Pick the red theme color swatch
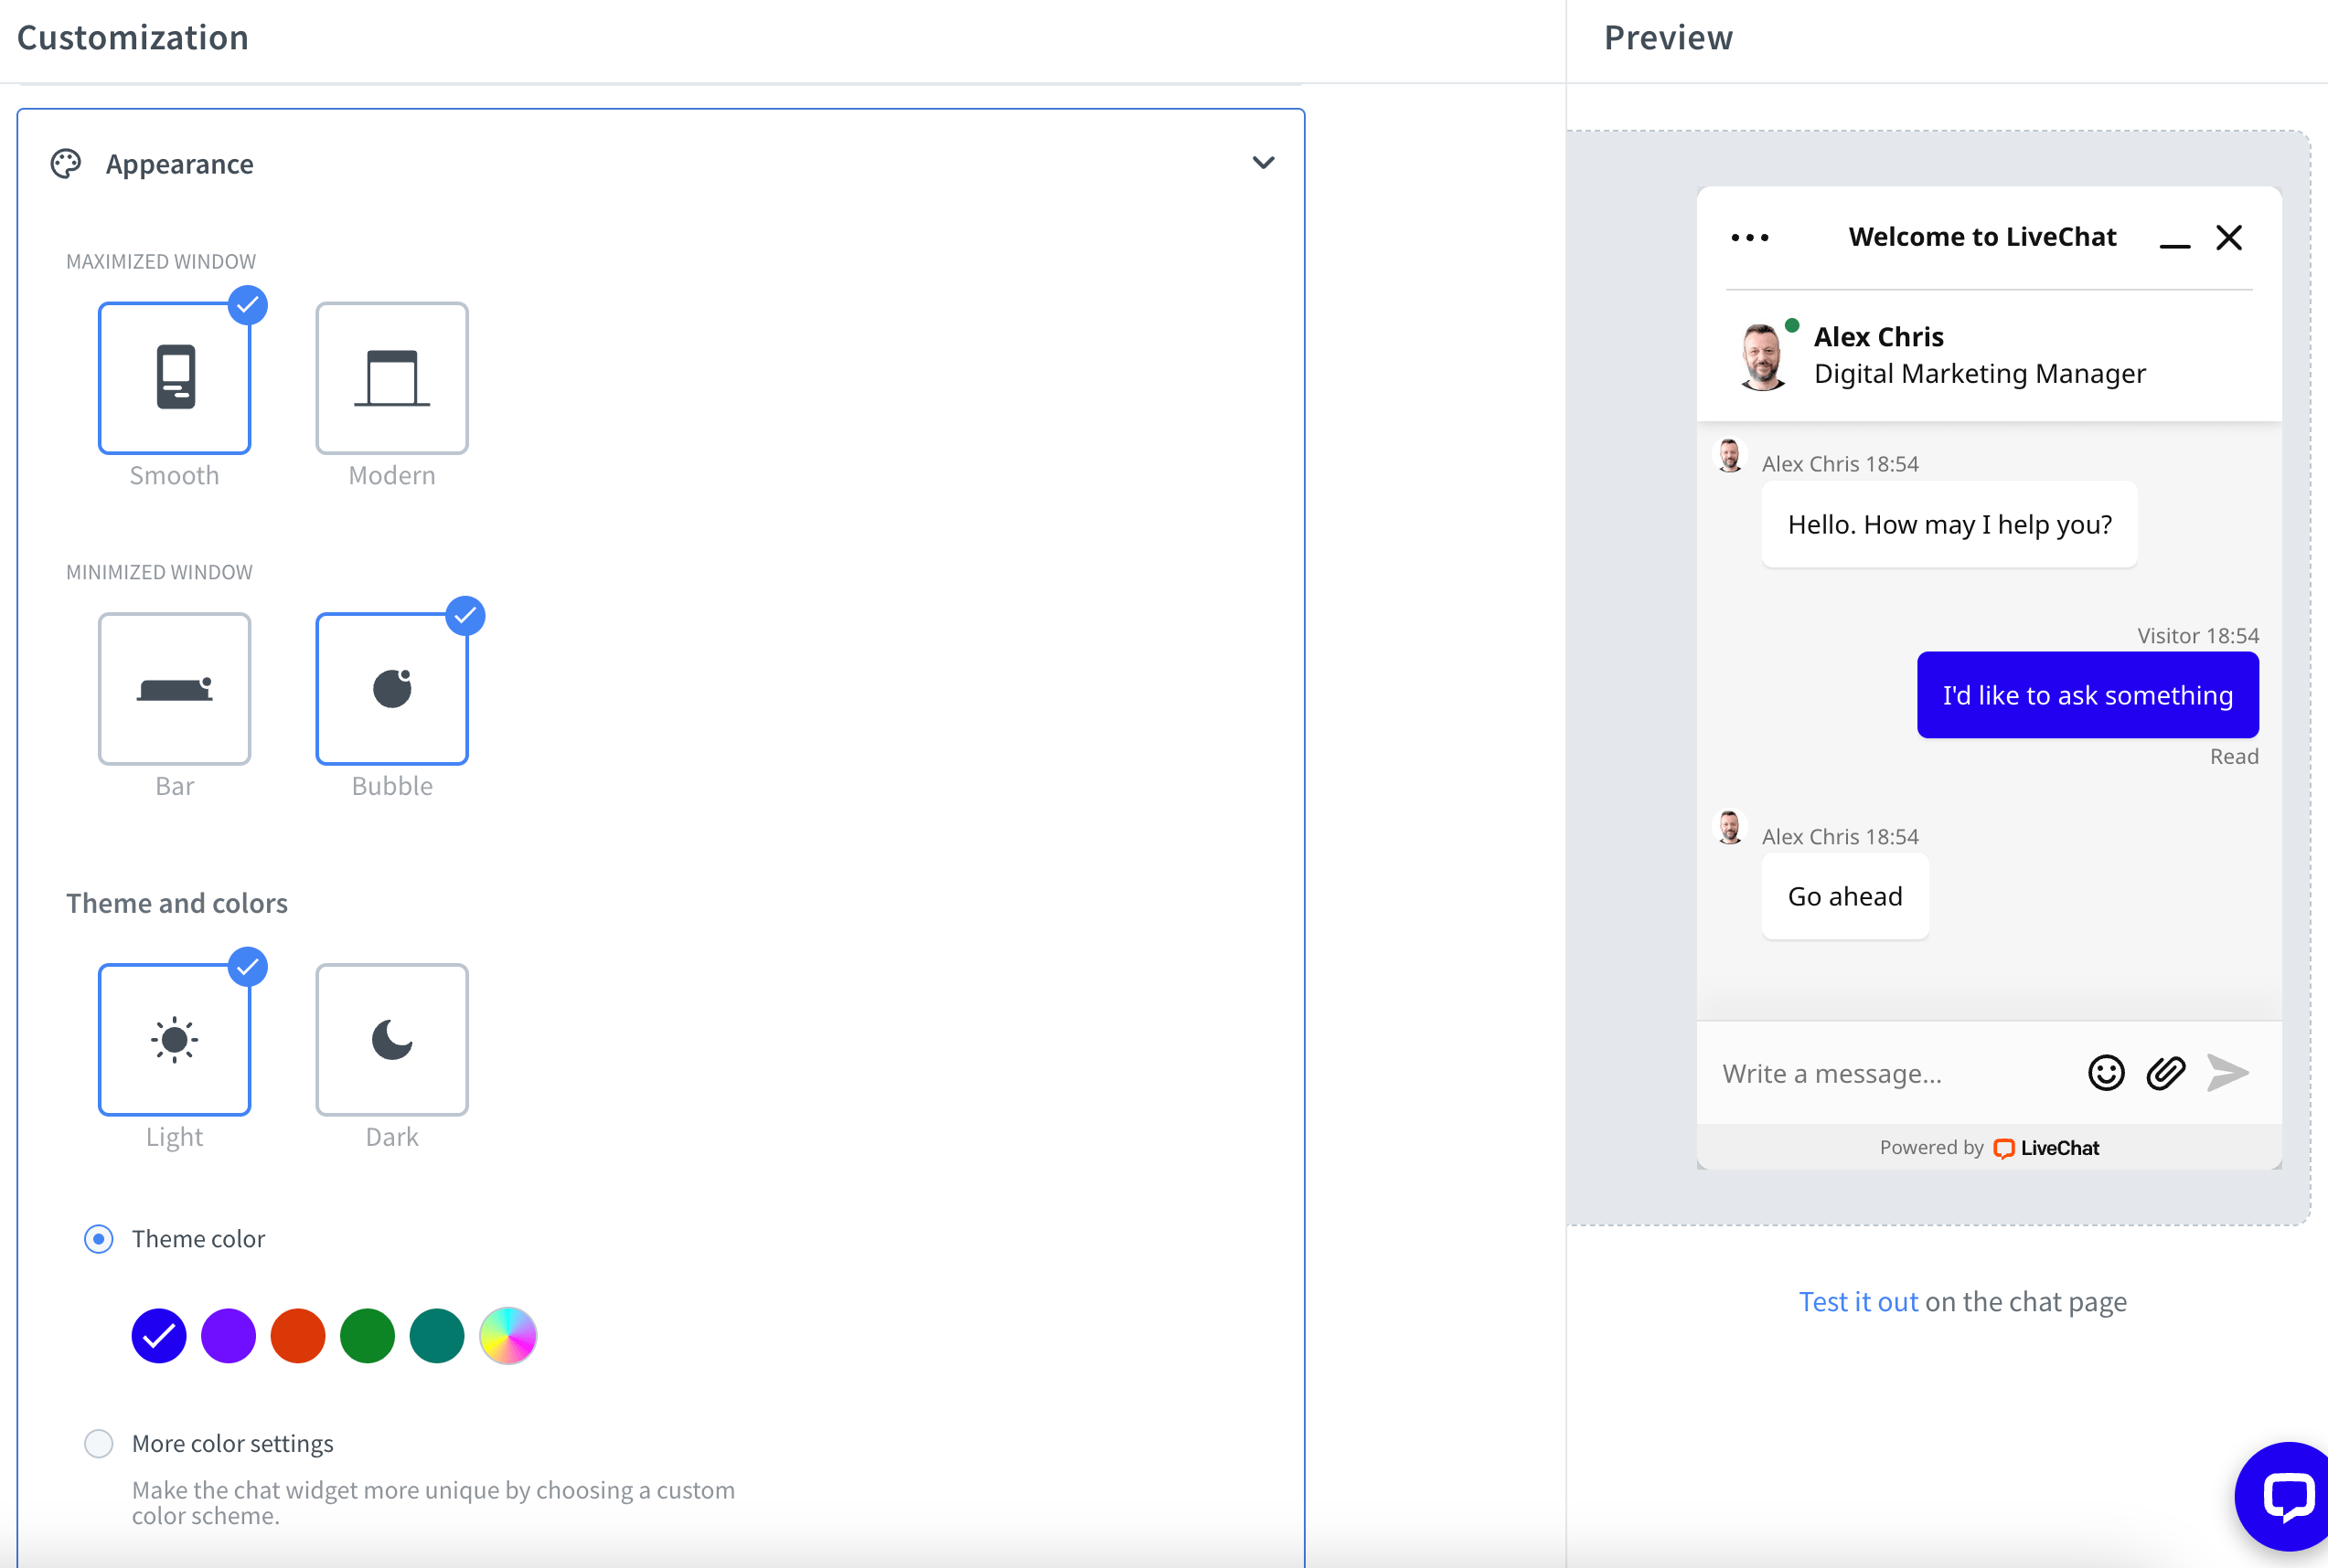 (x=298, y=1336)
